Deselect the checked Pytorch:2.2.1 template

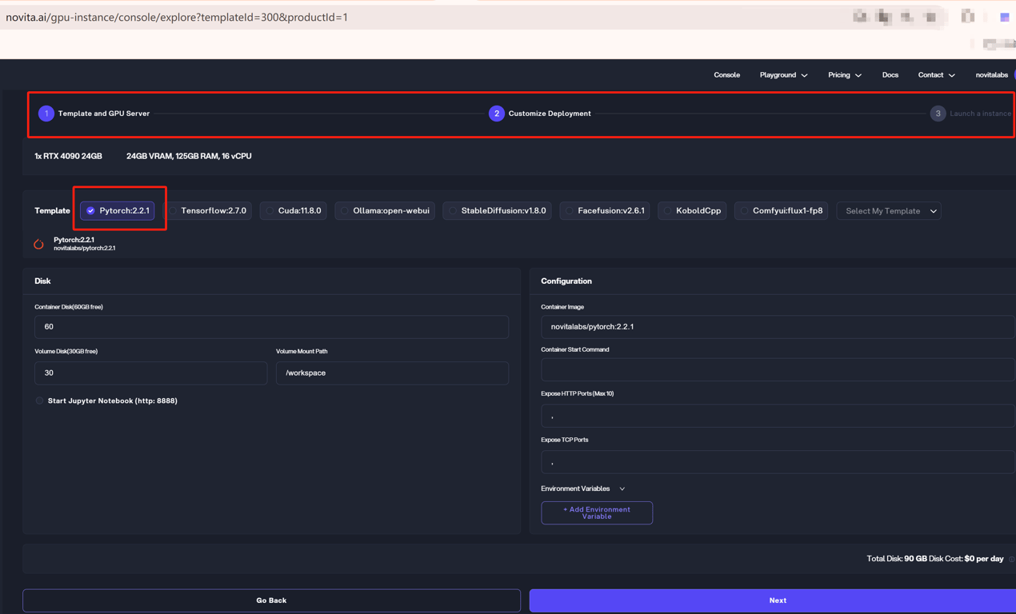[x=92, y=210]
